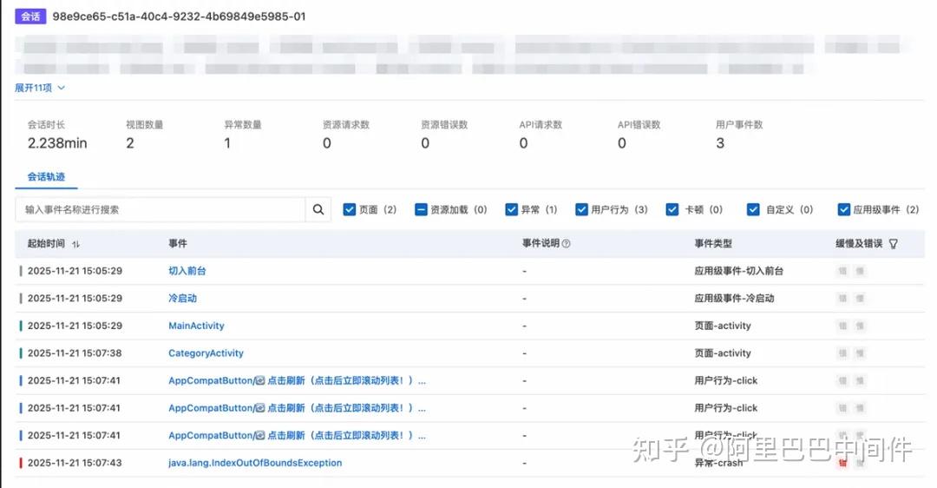Image resolution: width=937 pixels, height=488 pixels.
Task: Click the 应用级事件-切入前台 type cell
Action: (738, 270)
